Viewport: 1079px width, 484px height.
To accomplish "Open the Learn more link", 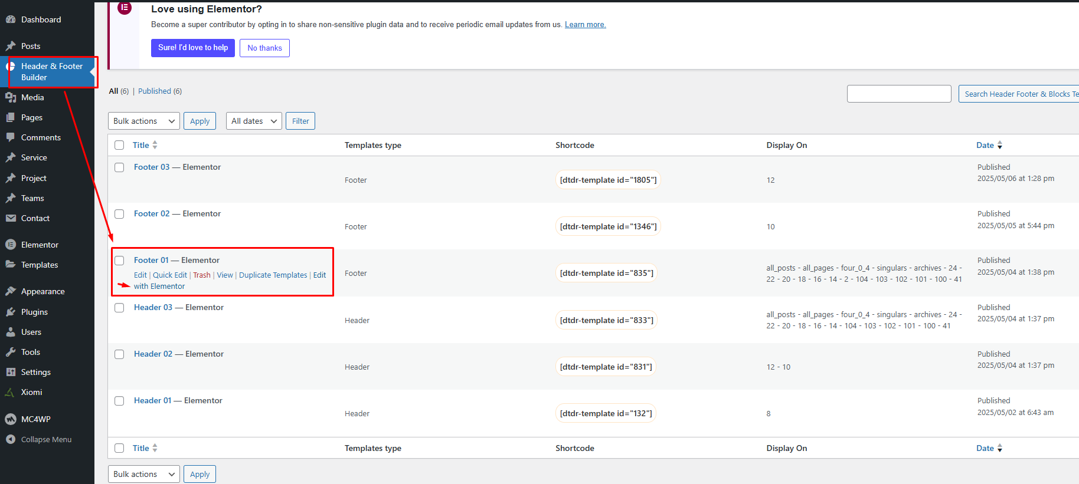I will (x=585, y=24).
